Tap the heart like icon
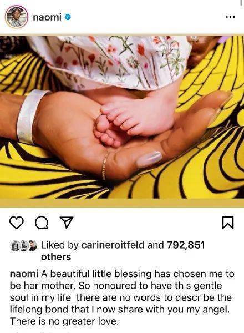244x333 pixels. tap(17, 223)
